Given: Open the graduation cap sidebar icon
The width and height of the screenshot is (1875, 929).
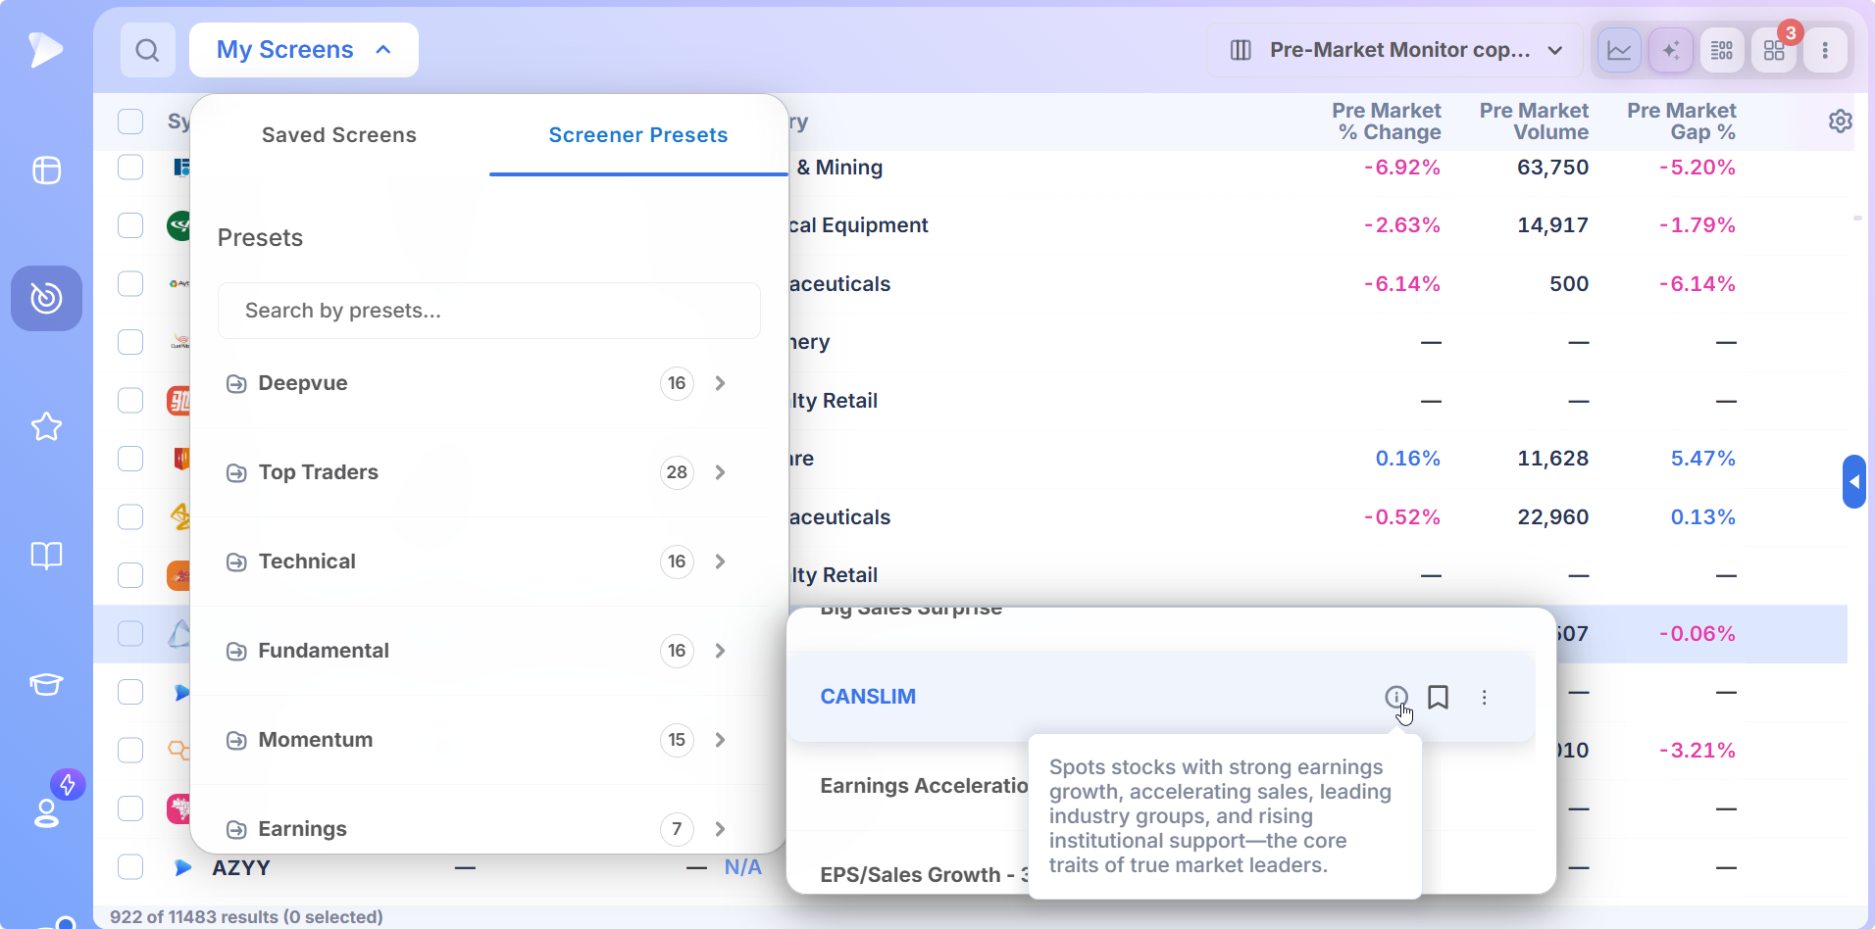Looking at the screenshot, I should 46,684.
